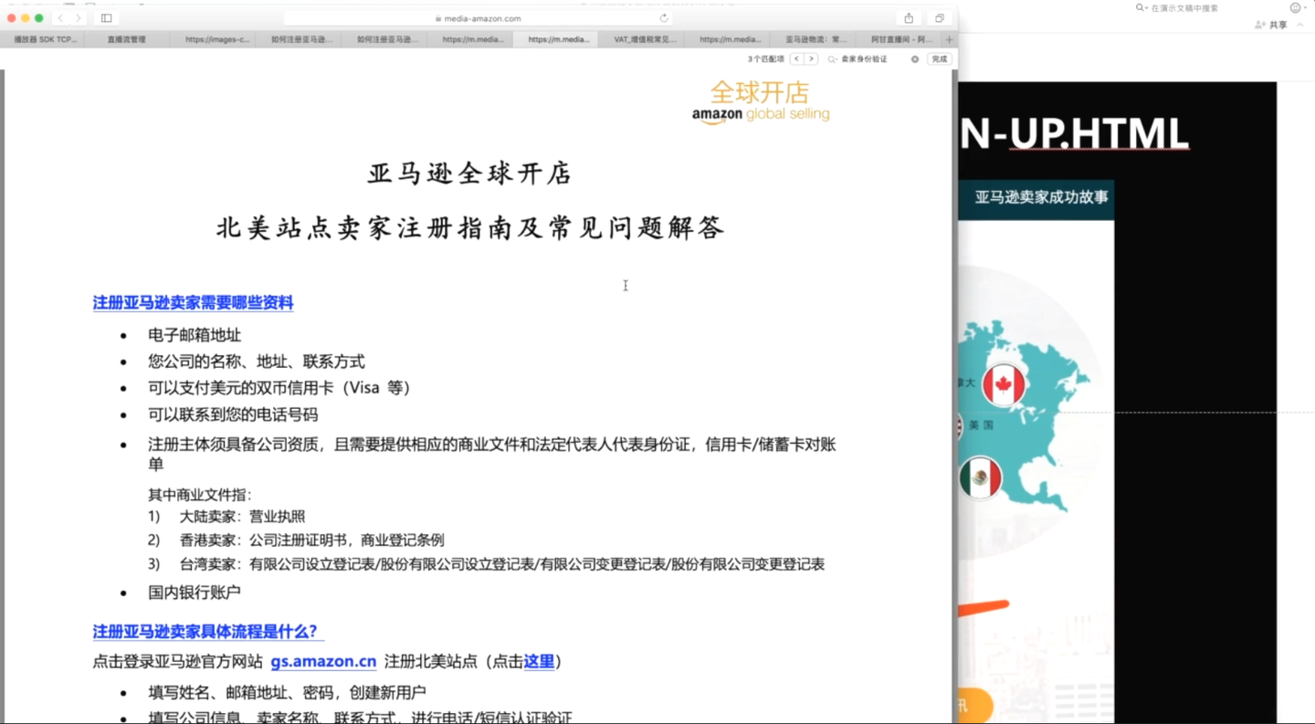Click the Amazon global selling logo
The width and height of the screenshot is (1315, 724).
(761, 102)
